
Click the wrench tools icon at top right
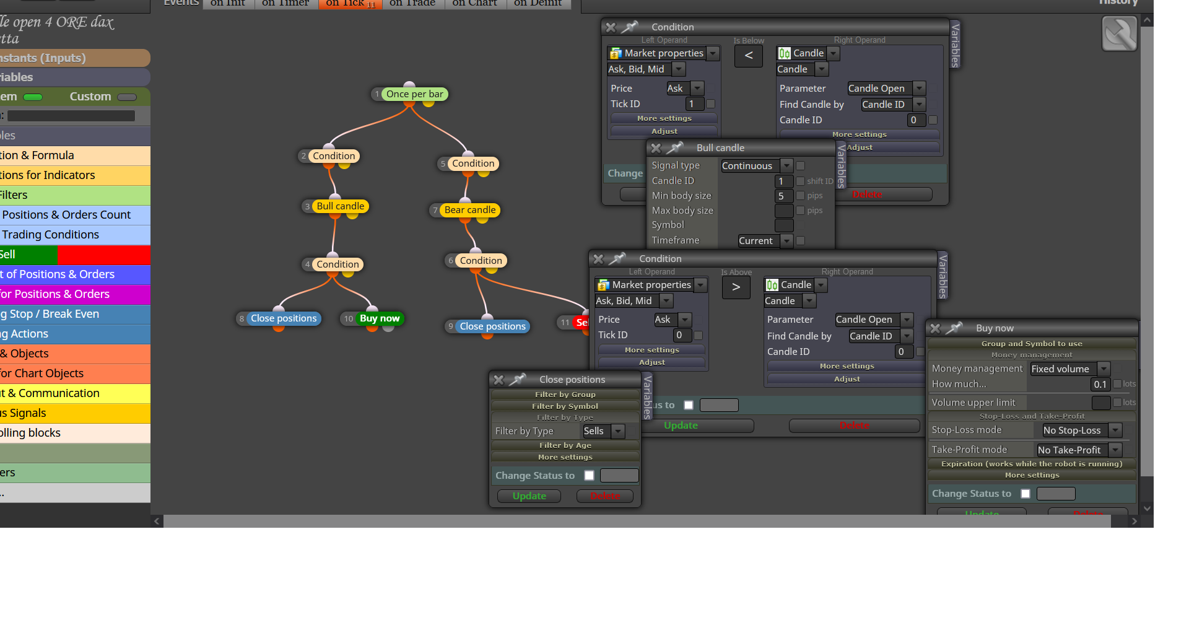click(1120, 33)
